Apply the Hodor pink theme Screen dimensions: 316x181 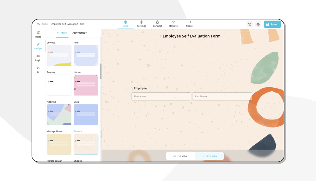click(x=86, y=85)
